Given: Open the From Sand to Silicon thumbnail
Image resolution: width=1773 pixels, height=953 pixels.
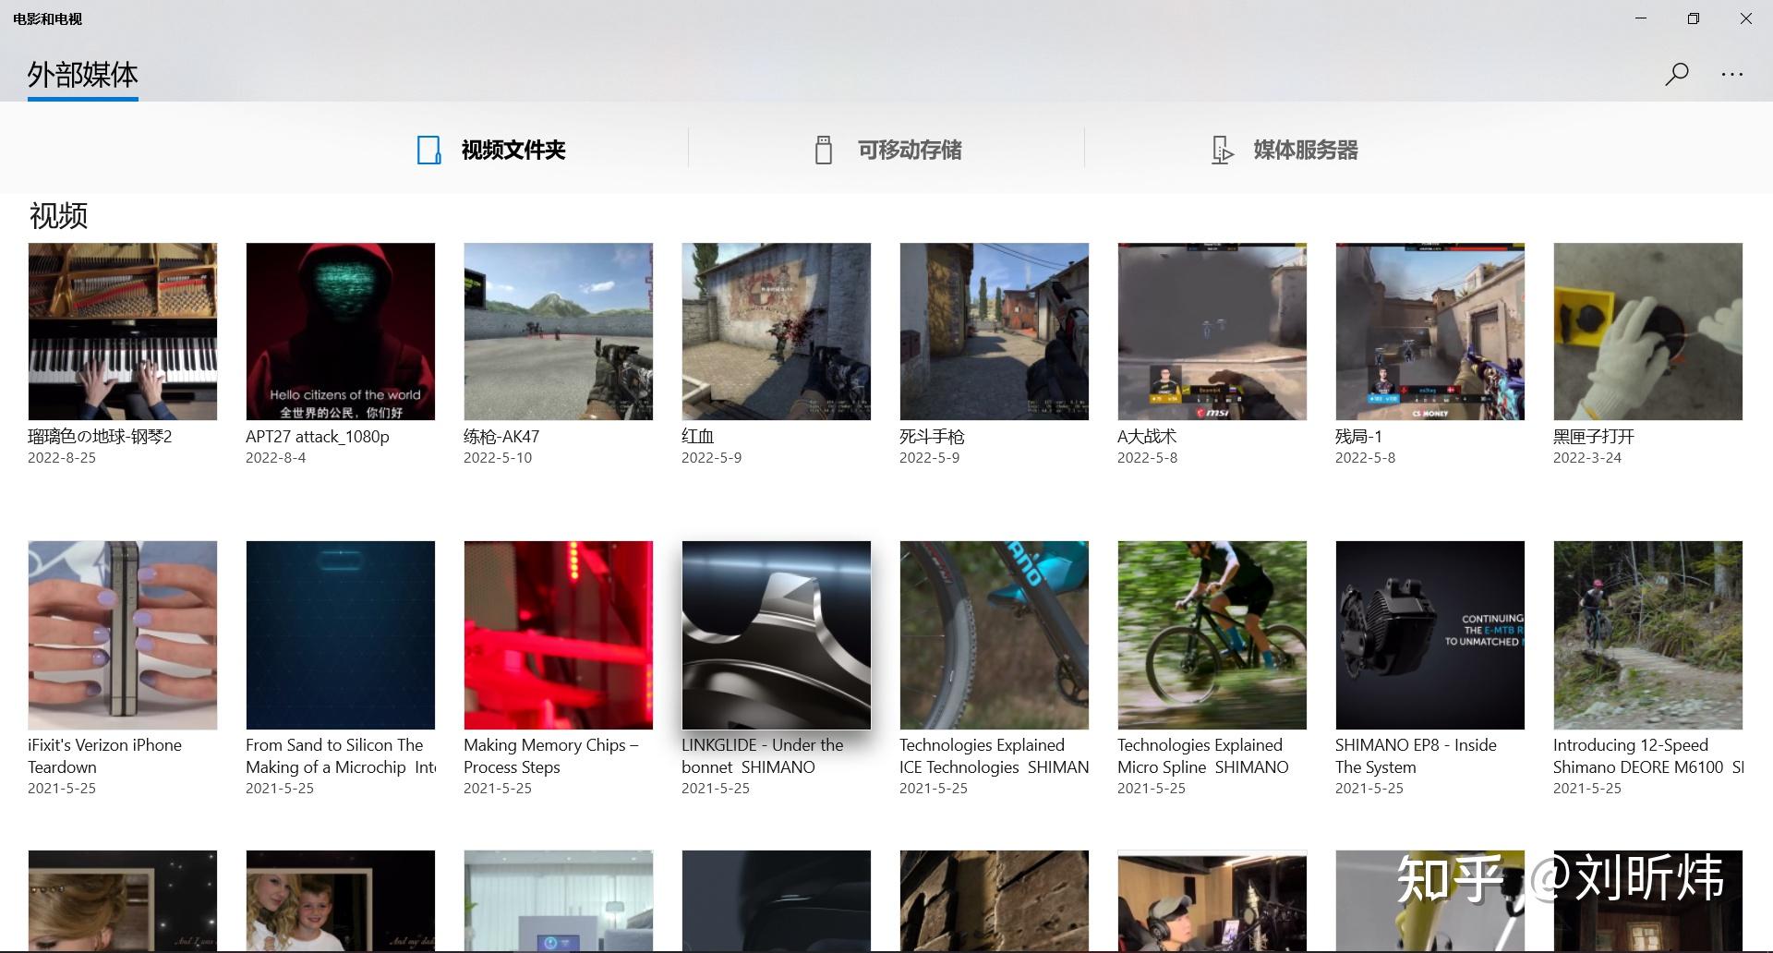Looking at the screenshot, I should (x=341, y=635).
